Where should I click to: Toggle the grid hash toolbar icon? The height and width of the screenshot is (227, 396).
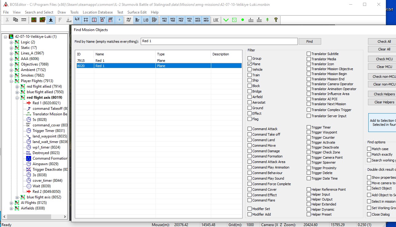tap(86, 20)
